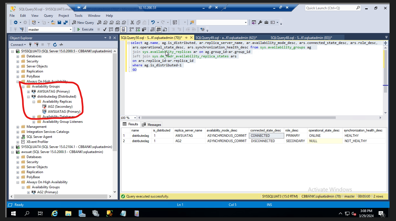Viewport: 396px width, 221px height.
Task: Click the Parse checkmark icon
Action: point(105,29)
